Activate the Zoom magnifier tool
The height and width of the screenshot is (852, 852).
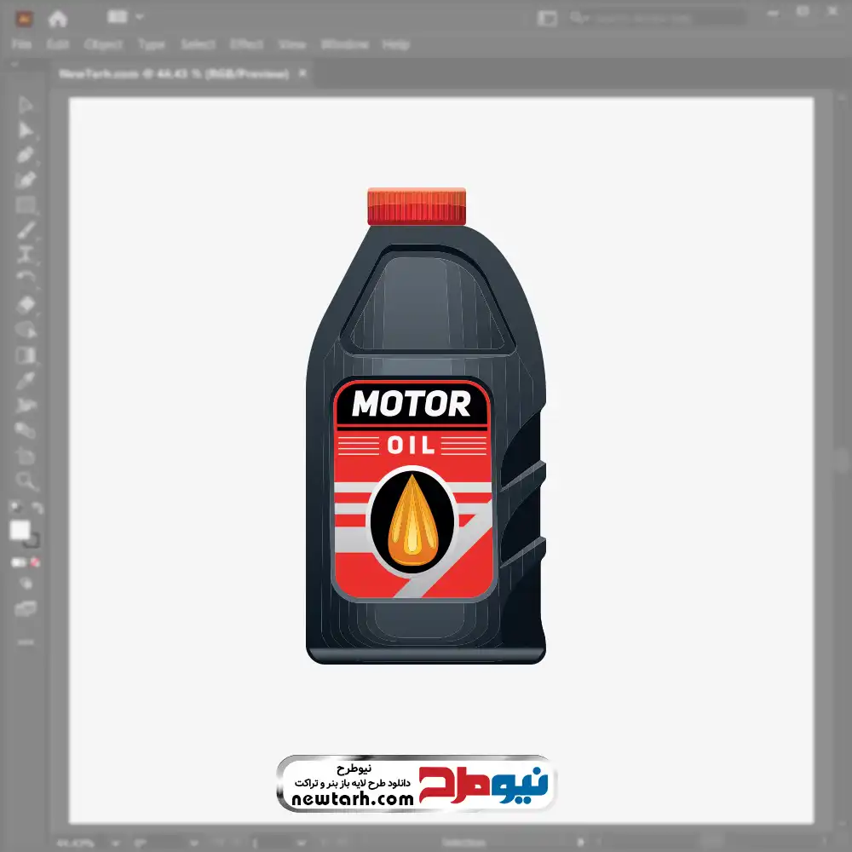coord(26,481)
